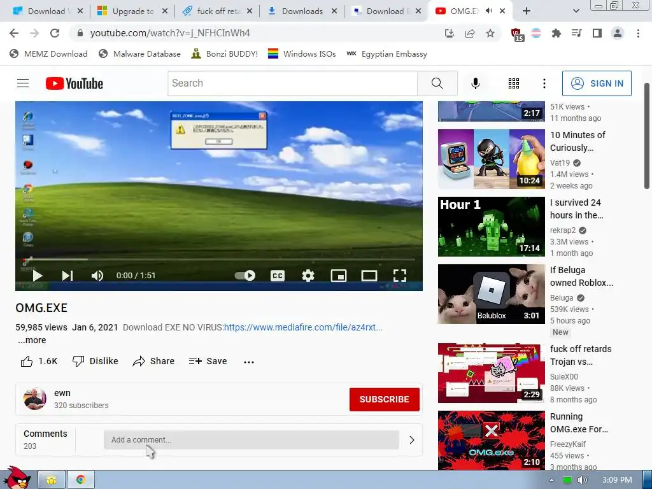Screen dimensions: 652x489
Task: Show hidden tray icons arrow
Action: 551,480
